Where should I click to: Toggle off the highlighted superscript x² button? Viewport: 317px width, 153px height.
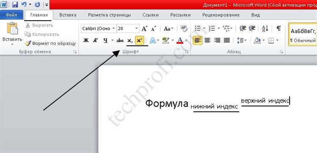(139, 41)
